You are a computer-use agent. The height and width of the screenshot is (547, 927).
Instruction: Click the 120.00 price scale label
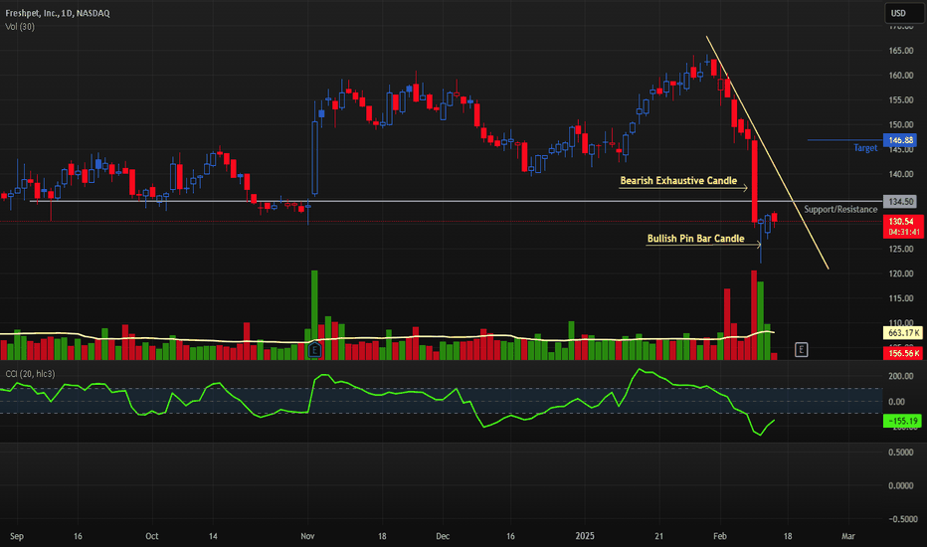900,273
